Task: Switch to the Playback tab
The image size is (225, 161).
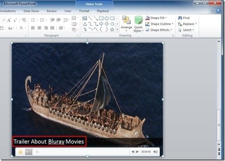Action: tap(103, 11)
